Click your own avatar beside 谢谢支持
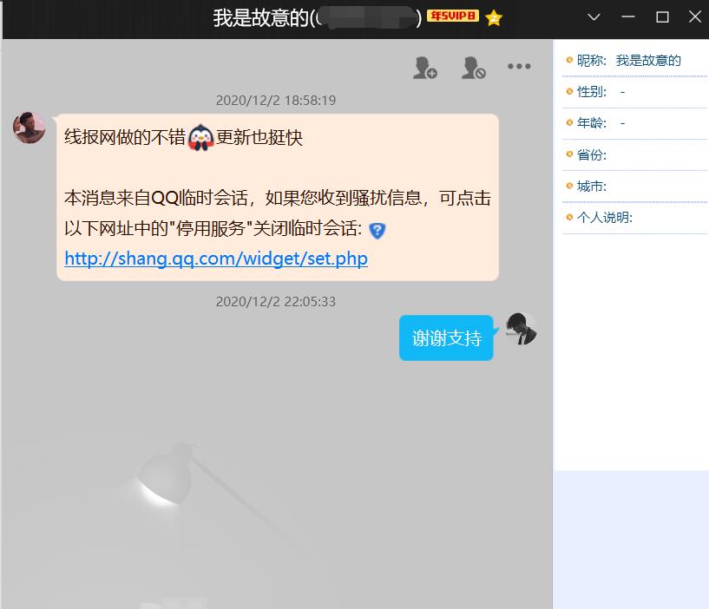Viewport: 709px width, 609px height. [x=519, y=331]
